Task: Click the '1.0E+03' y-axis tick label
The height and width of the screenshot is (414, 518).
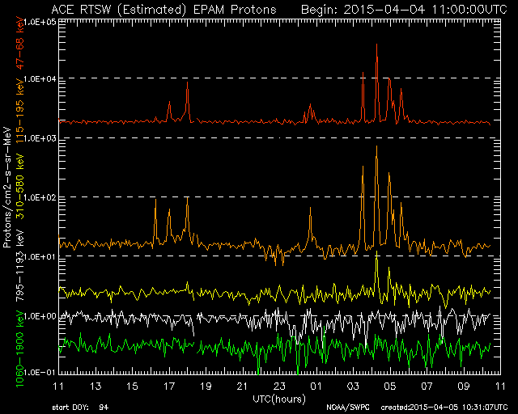Action: tap(40, 138)
